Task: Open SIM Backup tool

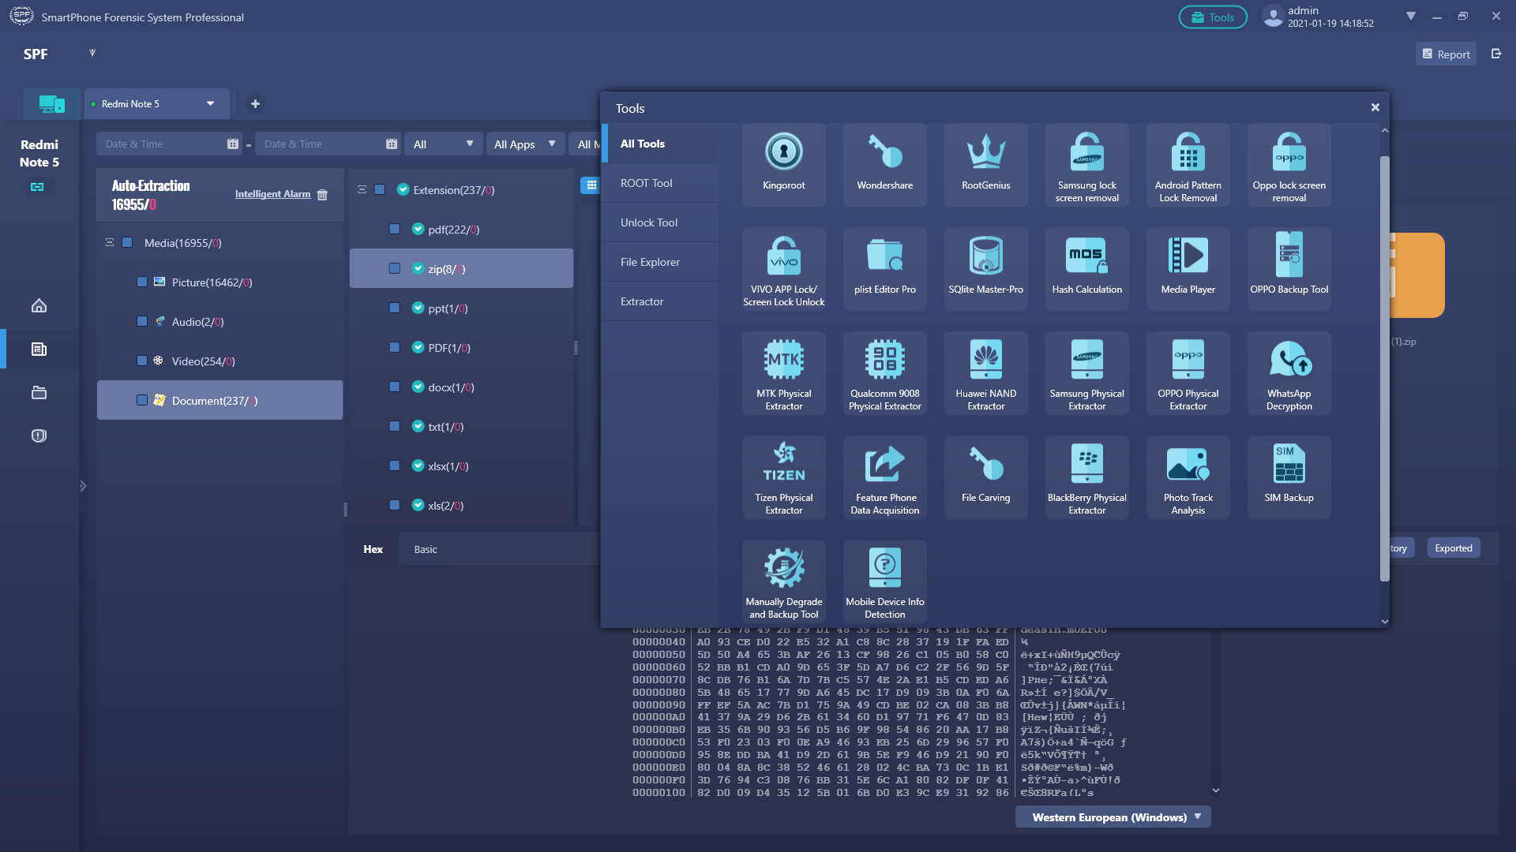Action: pyautogui.click(x=1289, y=477)
